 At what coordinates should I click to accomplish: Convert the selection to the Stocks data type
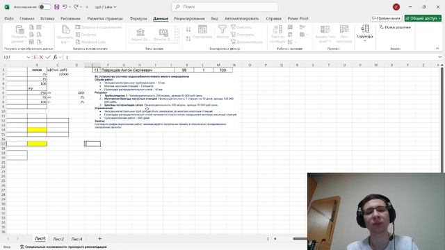pyautogui.click(x=140, y=35)
